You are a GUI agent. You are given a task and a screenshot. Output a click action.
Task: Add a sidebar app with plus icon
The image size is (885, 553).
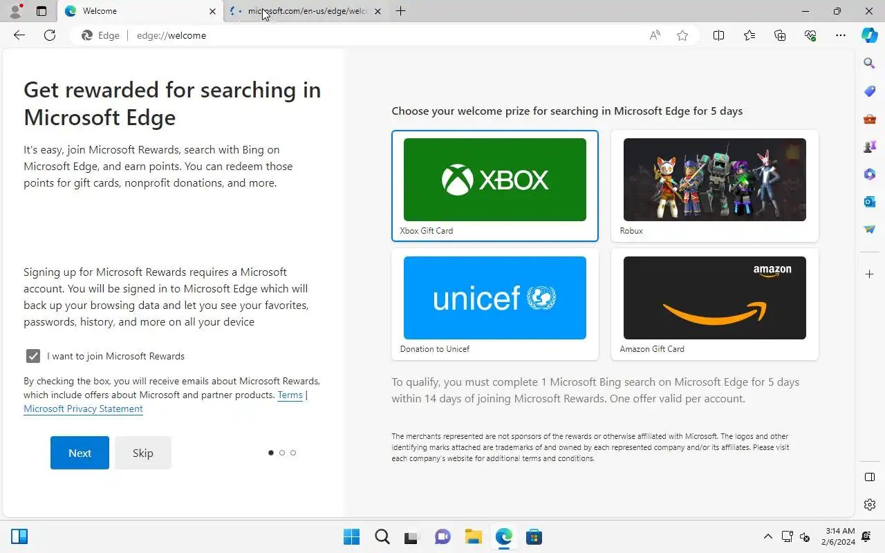coord(870,274)
